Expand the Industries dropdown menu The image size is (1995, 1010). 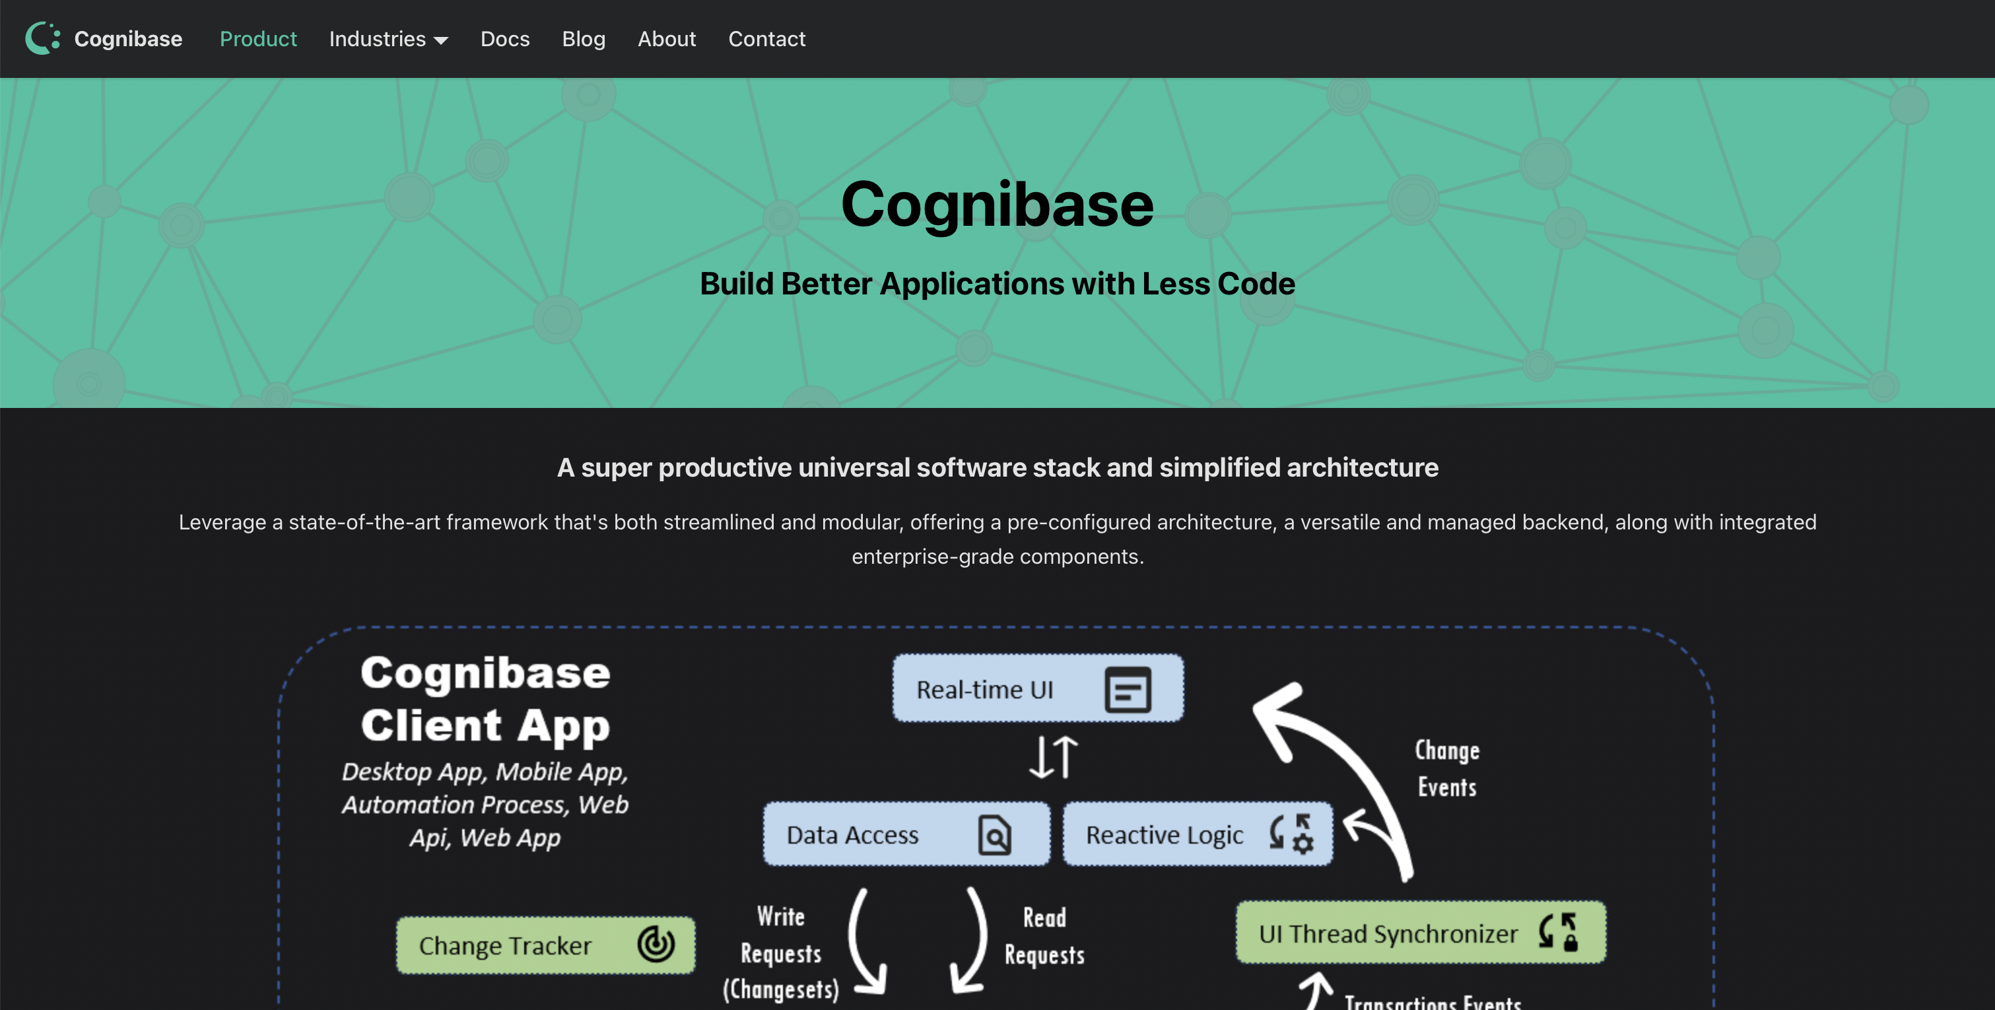(x=388, y=39)
